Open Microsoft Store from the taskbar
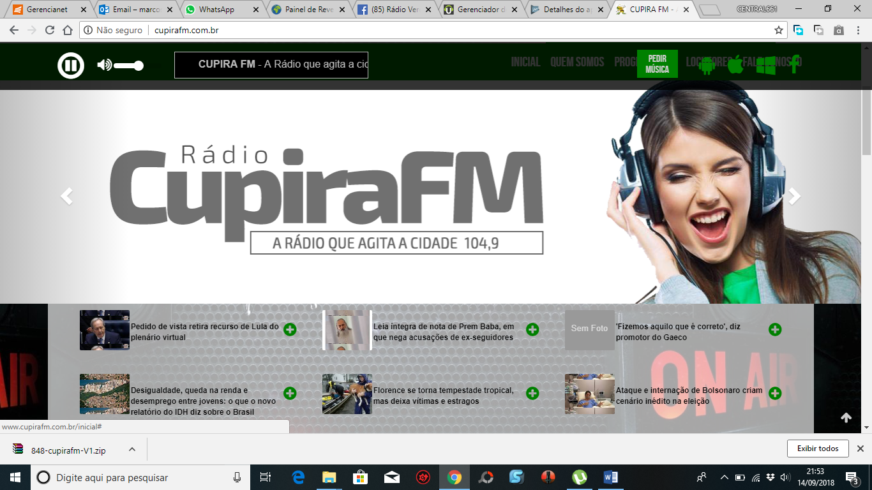The height and width of the screenshot is (490, 872). point(361,477)
